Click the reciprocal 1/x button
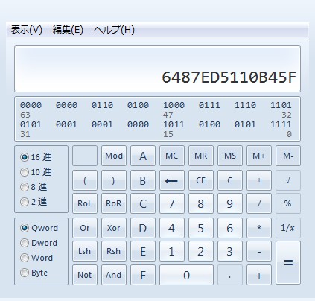 (x=288, y=228)
